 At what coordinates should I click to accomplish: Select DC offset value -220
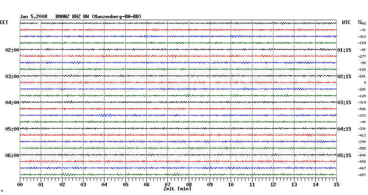(x=362, y=90)
